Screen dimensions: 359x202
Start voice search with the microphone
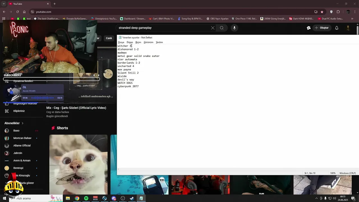pos(234,28)
